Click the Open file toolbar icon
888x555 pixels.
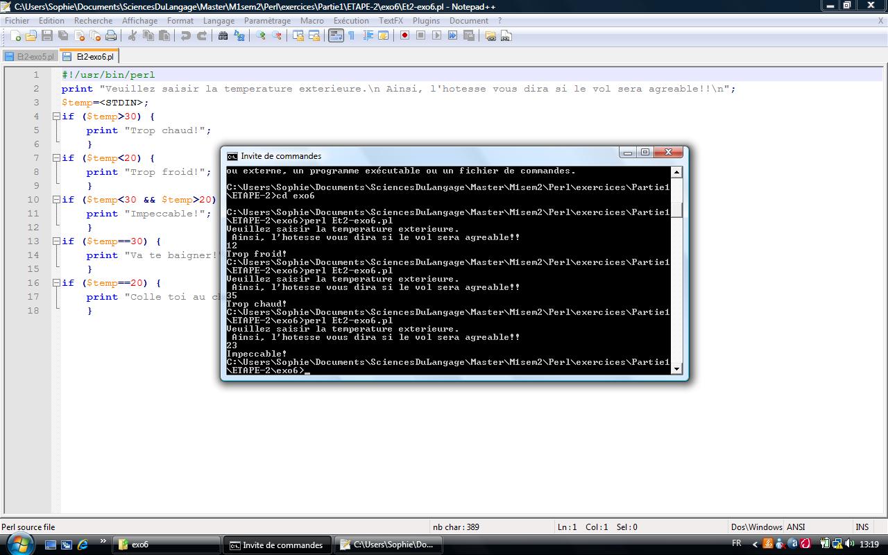[x=31, y=36]
